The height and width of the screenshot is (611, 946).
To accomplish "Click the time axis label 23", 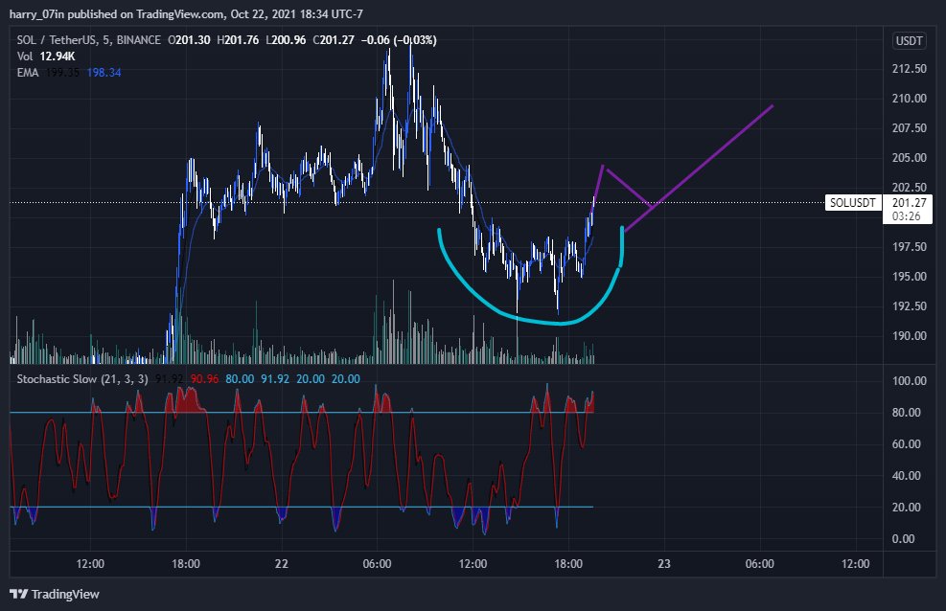I will coord(663,564).
